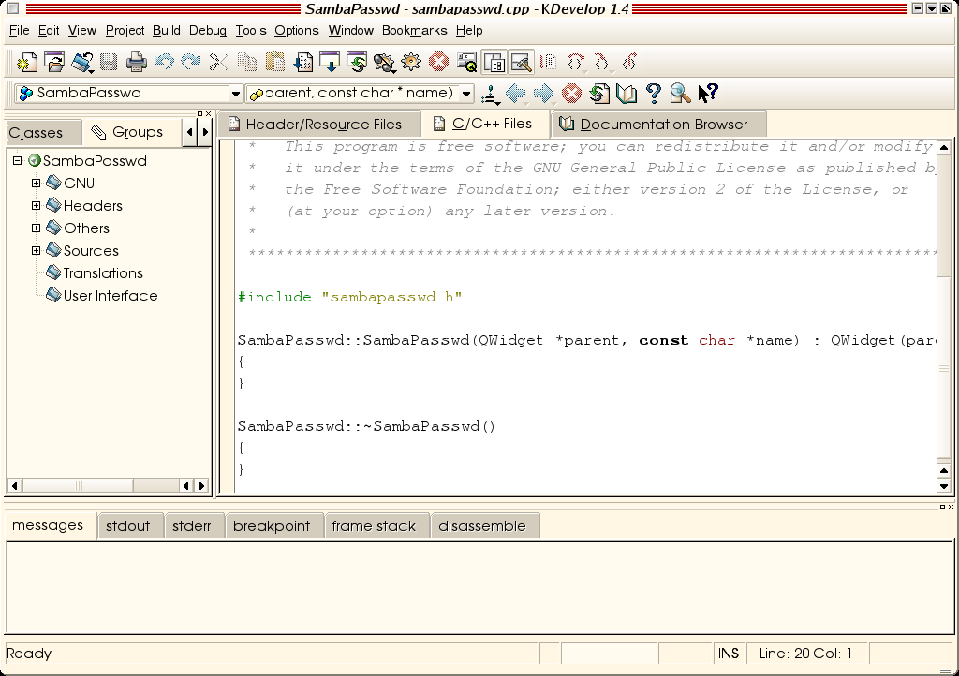
Task: Click the open book documentation icon
Action: coord(627,94)
